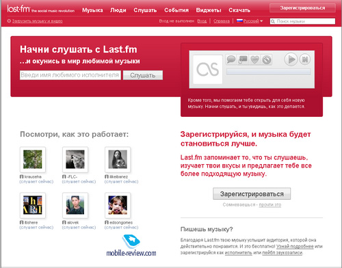Open the Виджеты navigation item
Viewport: 342px width, 268px height.
pyautogui.click(x=209, y=10)
